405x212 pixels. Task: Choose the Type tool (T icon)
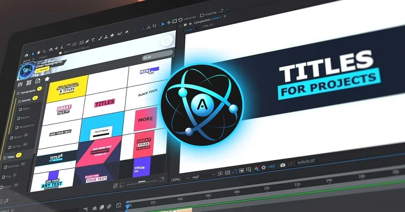pos(93,40)
